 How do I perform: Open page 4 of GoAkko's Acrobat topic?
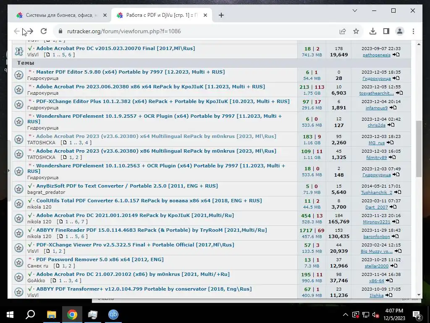point(77,281)
